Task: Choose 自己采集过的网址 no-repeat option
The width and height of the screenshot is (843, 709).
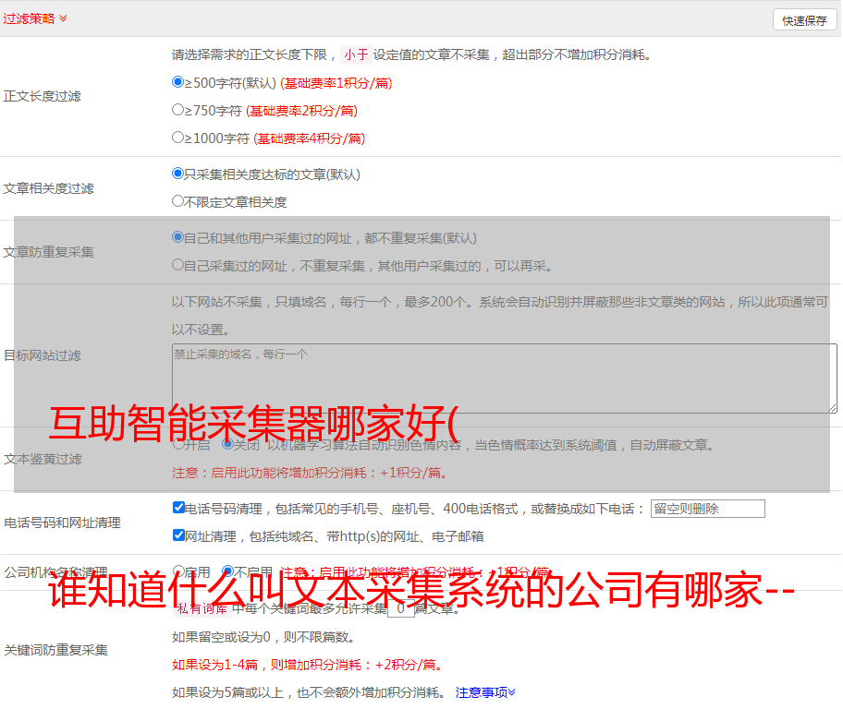Action: point(178,265)
